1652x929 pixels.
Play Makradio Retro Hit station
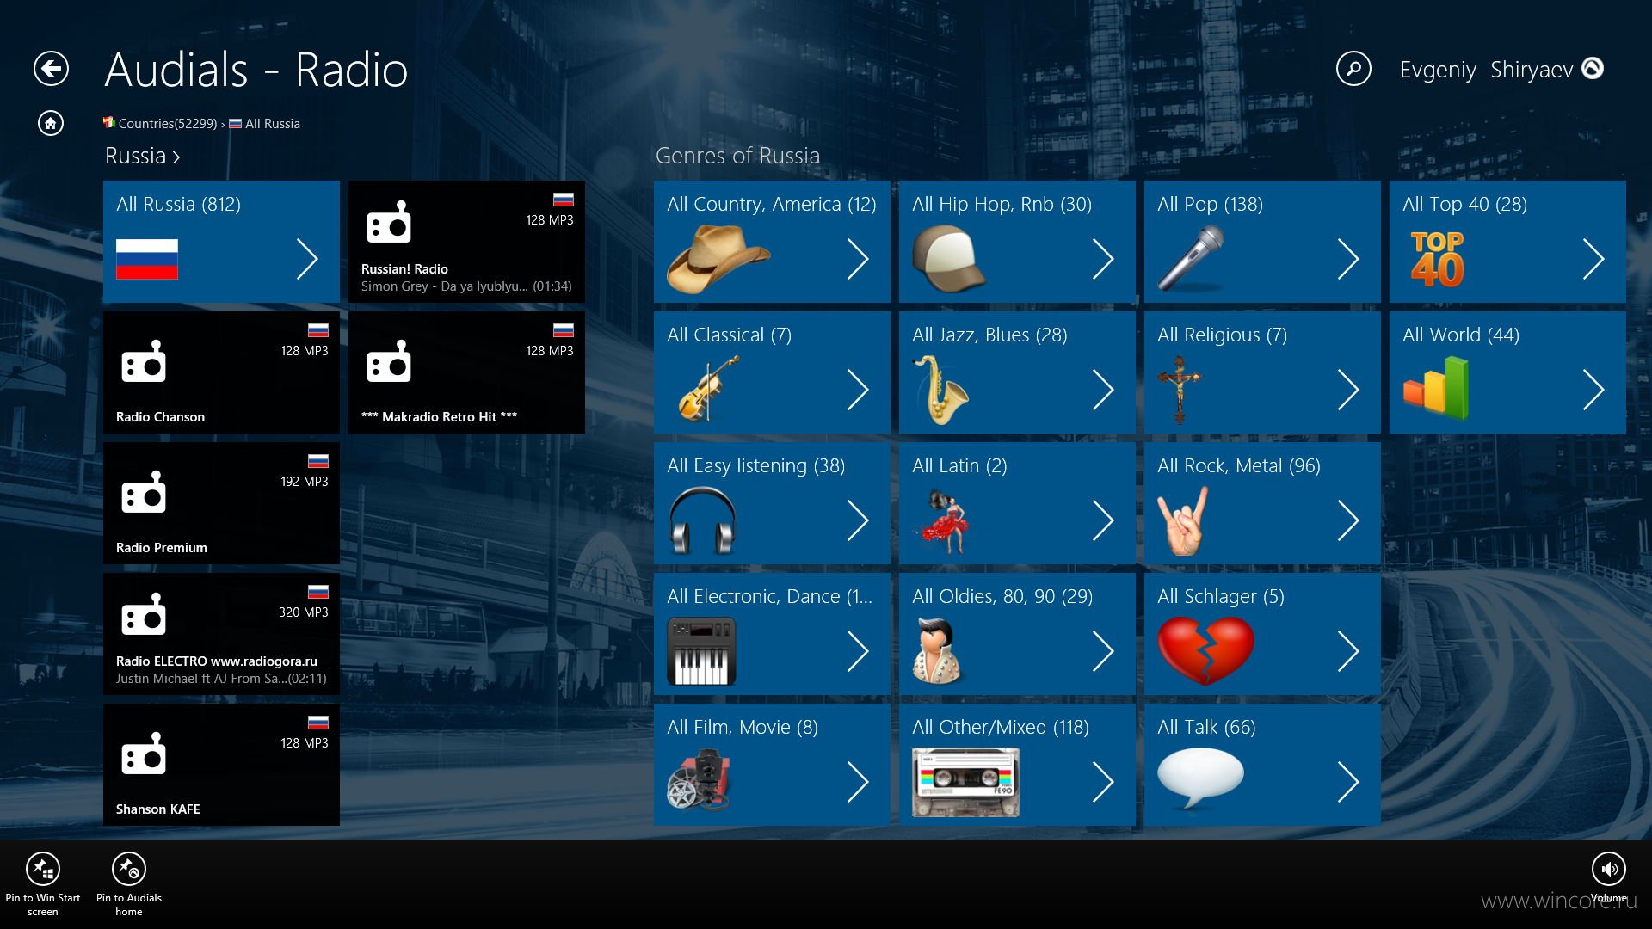[x=466, y=372]
